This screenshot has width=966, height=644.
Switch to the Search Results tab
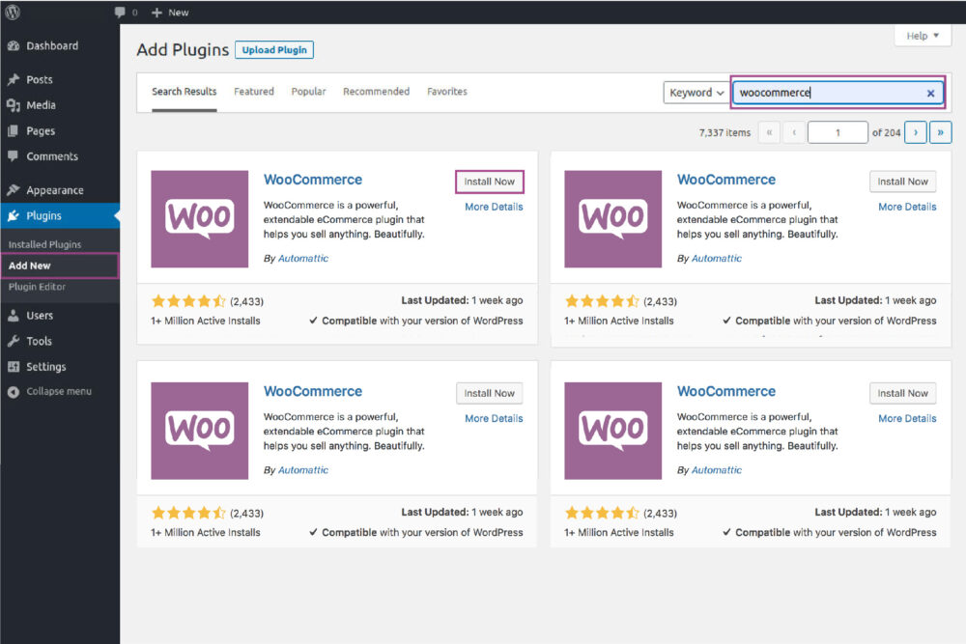[x=185, y=92]
